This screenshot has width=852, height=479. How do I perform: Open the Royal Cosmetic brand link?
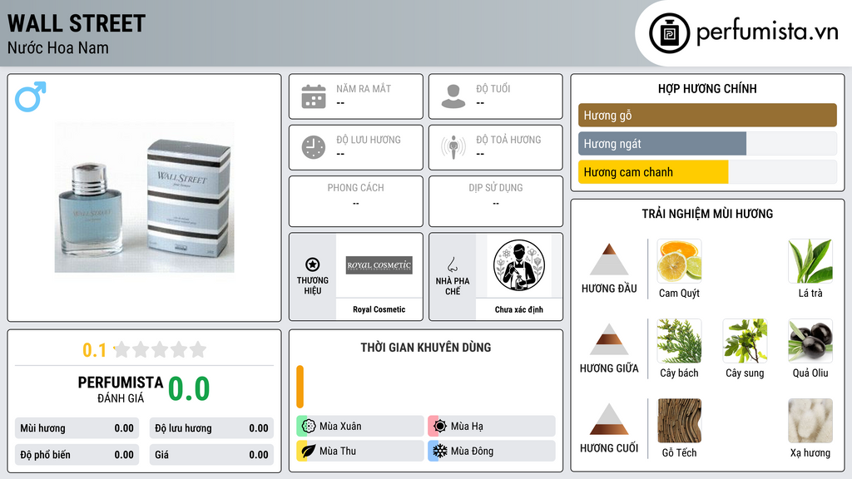(x=379, y=309)
